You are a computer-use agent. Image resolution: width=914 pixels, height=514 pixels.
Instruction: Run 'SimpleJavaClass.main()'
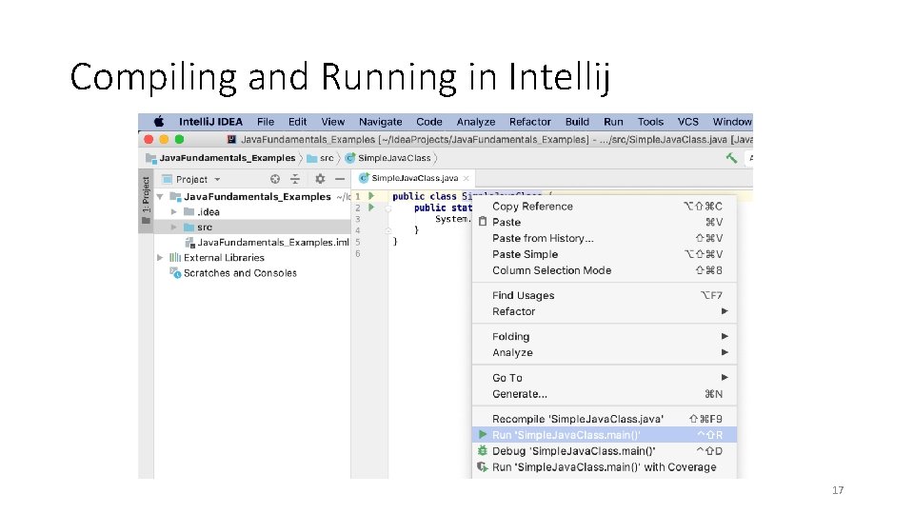tap(604, 435)
